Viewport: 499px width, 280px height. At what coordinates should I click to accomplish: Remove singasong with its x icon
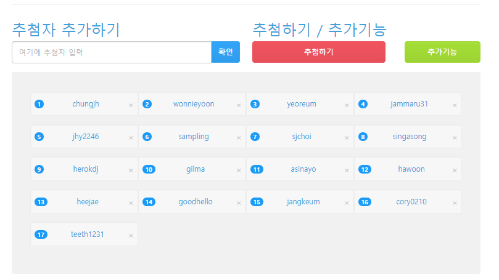tap(455, 138)
